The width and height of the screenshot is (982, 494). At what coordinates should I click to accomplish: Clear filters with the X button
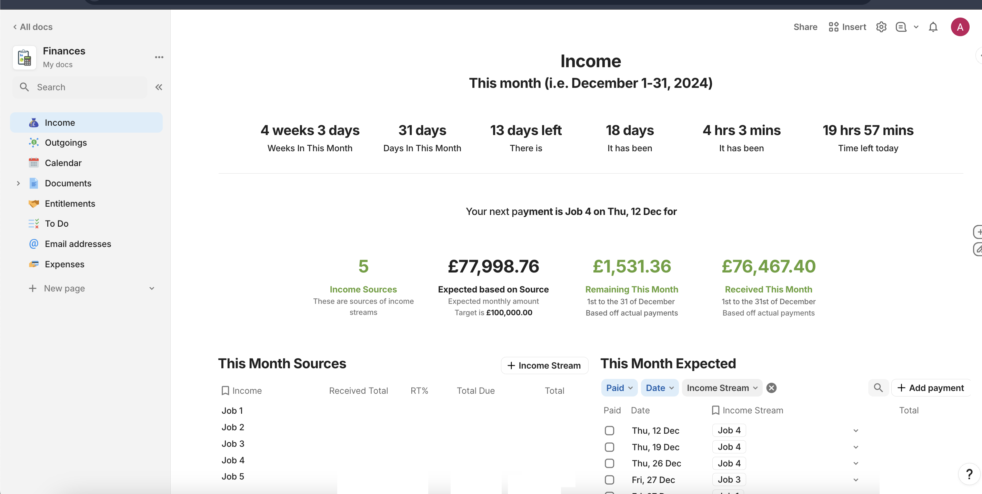coord(771,388)
